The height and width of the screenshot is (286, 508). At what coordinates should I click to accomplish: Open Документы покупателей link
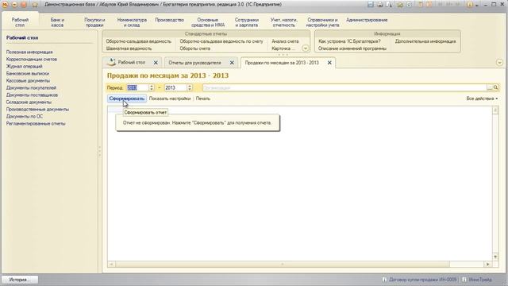pyautogui.click(x=31, y=87)
